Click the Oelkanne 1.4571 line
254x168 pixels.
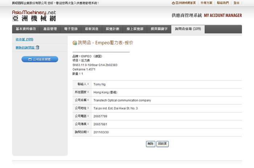click(x=84, y=69)
